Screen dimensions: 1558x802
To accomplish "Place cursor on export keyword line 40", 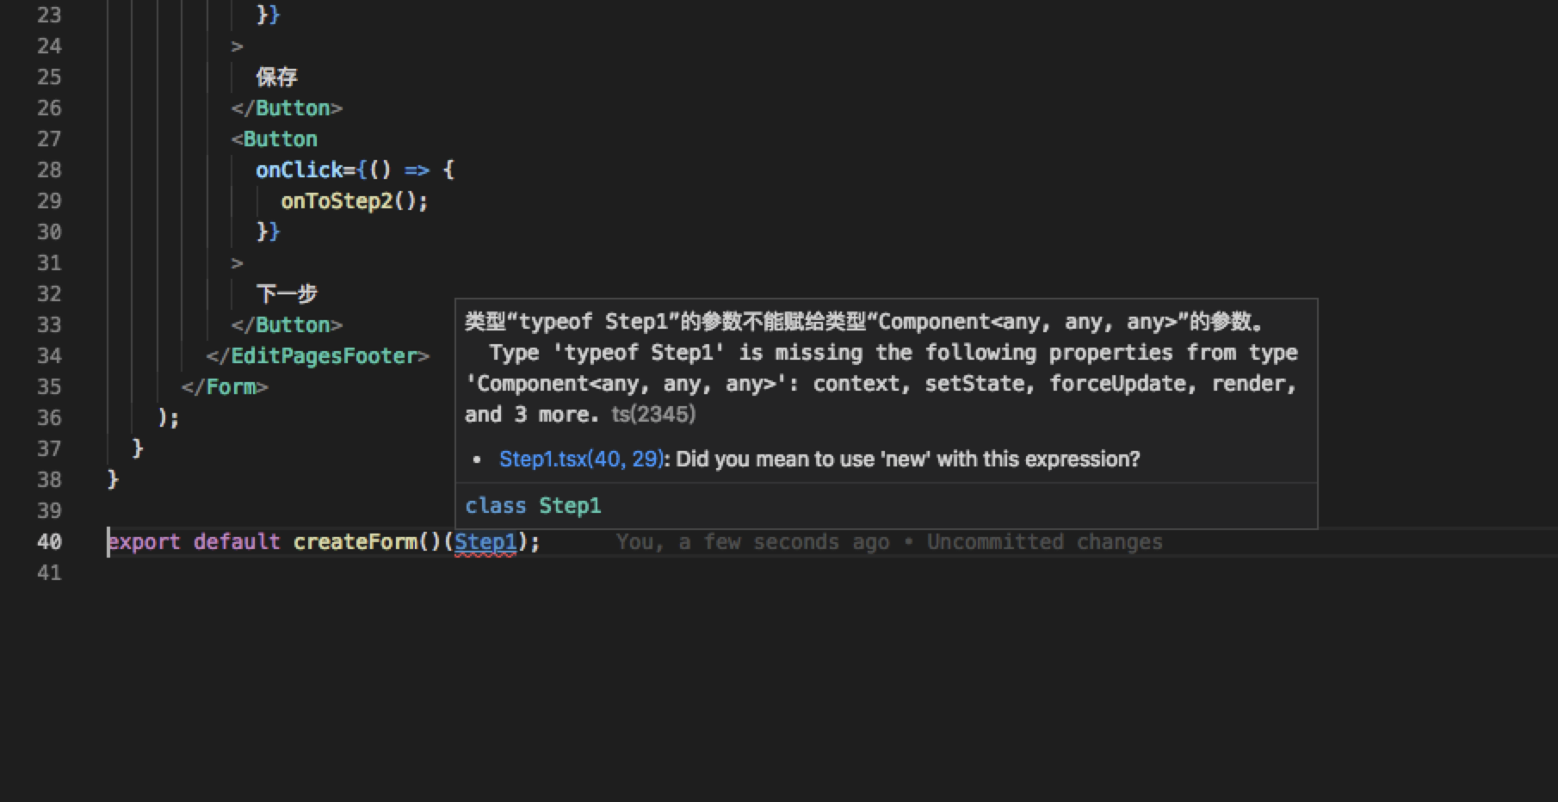I will pos(145,541).
